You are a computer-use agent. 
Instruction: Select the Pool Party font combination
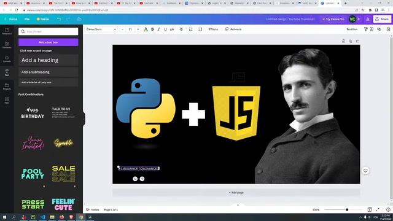tap(33, 174)
